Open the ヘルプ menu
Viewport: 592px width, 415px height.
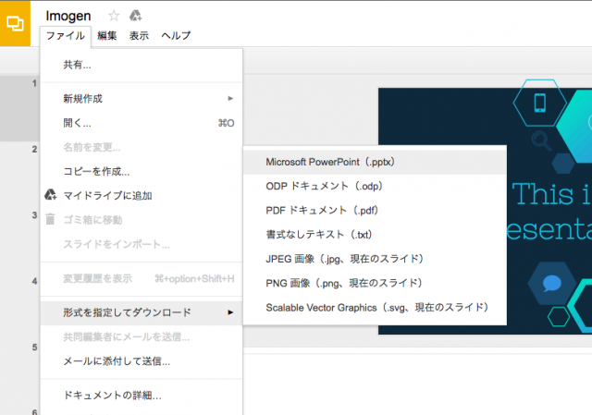click(x=176, y=36)
